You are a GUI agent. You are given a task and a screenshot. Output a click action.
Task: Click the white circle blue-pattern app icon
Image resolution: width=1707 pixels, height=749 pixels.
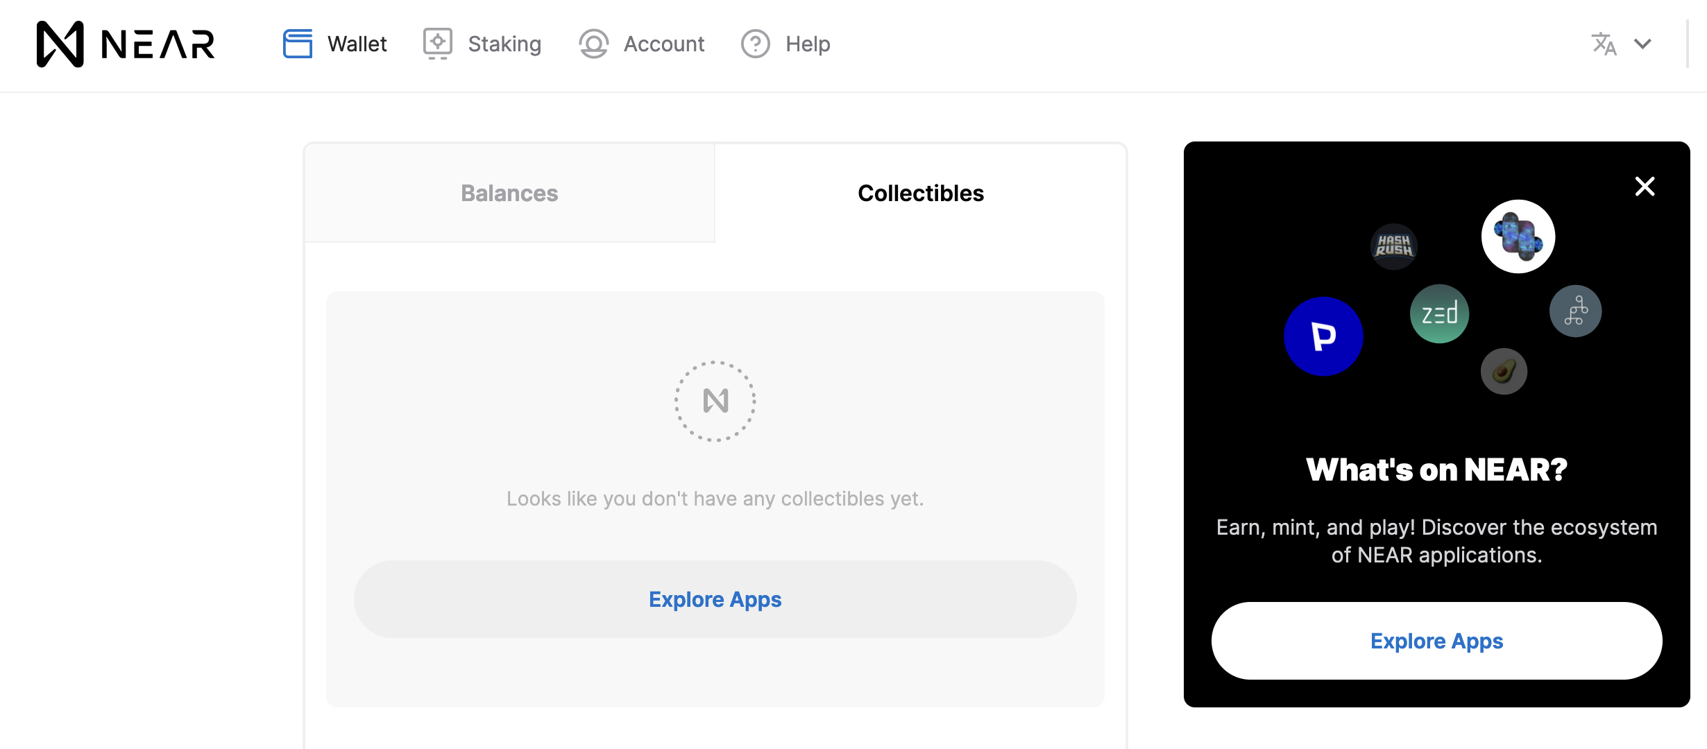[1518, 236]
